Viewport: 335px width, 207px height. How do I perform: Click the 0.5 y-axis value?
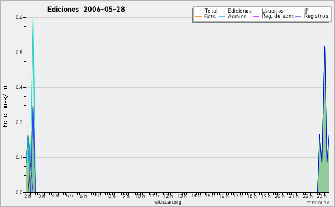[19, 53]
